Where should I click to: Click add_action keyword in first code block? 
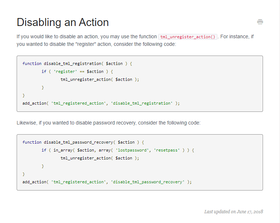pos(34,103)
